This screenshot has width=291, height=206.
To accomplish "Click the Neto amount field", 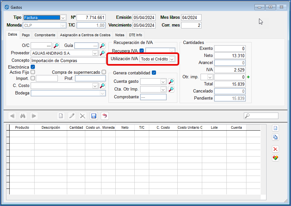I will [x=230, y=56].
